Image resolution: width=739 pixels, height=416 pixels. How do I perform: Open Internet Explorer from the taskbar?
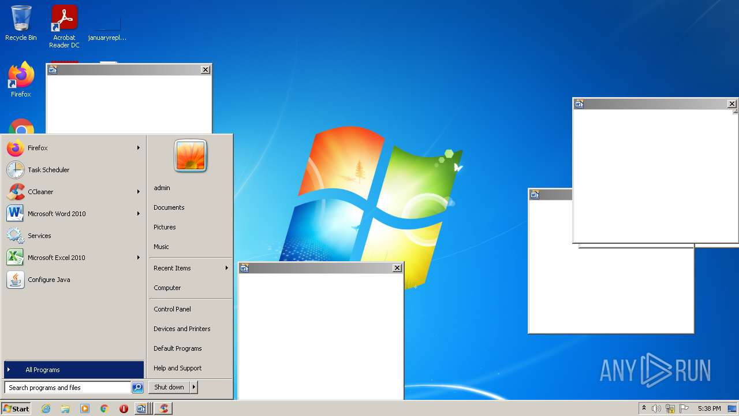click(x=46, y=408)
